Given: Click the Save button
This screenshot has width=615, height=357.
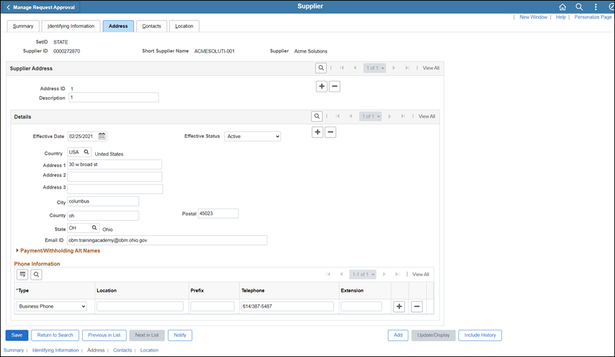Looking at the screenshot, I should [x=17, y=335].
